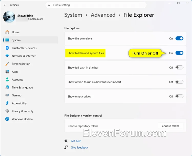Click Advanced in the breadcrumb
Image resolution: width=192 pixels, height=156 pixels.
click(x=103, y=15)
